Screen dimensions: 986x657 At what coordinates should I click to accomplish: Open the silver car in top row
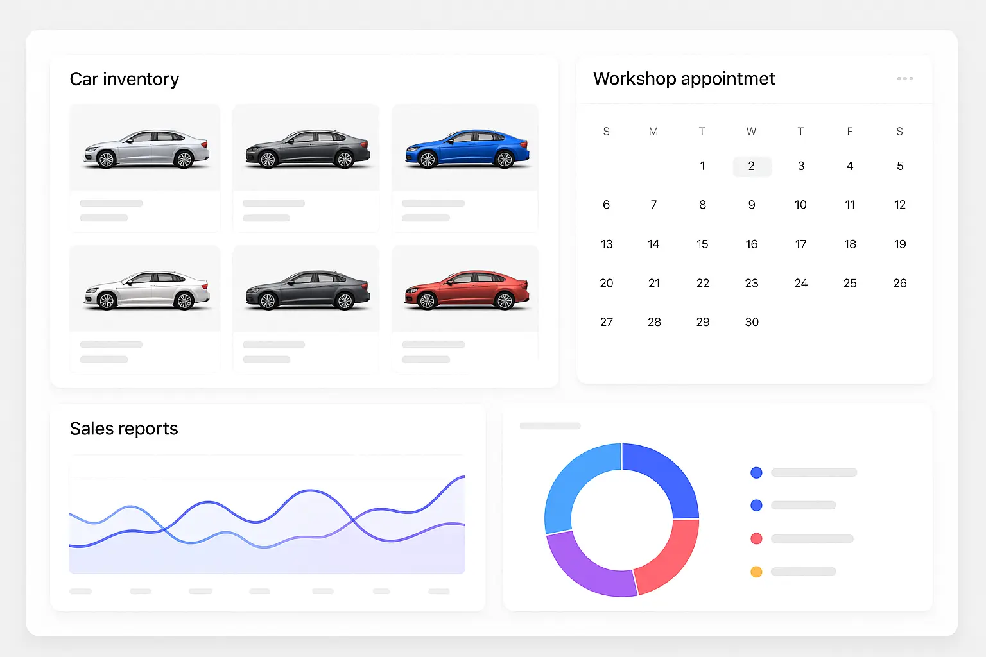pos(146,148)
